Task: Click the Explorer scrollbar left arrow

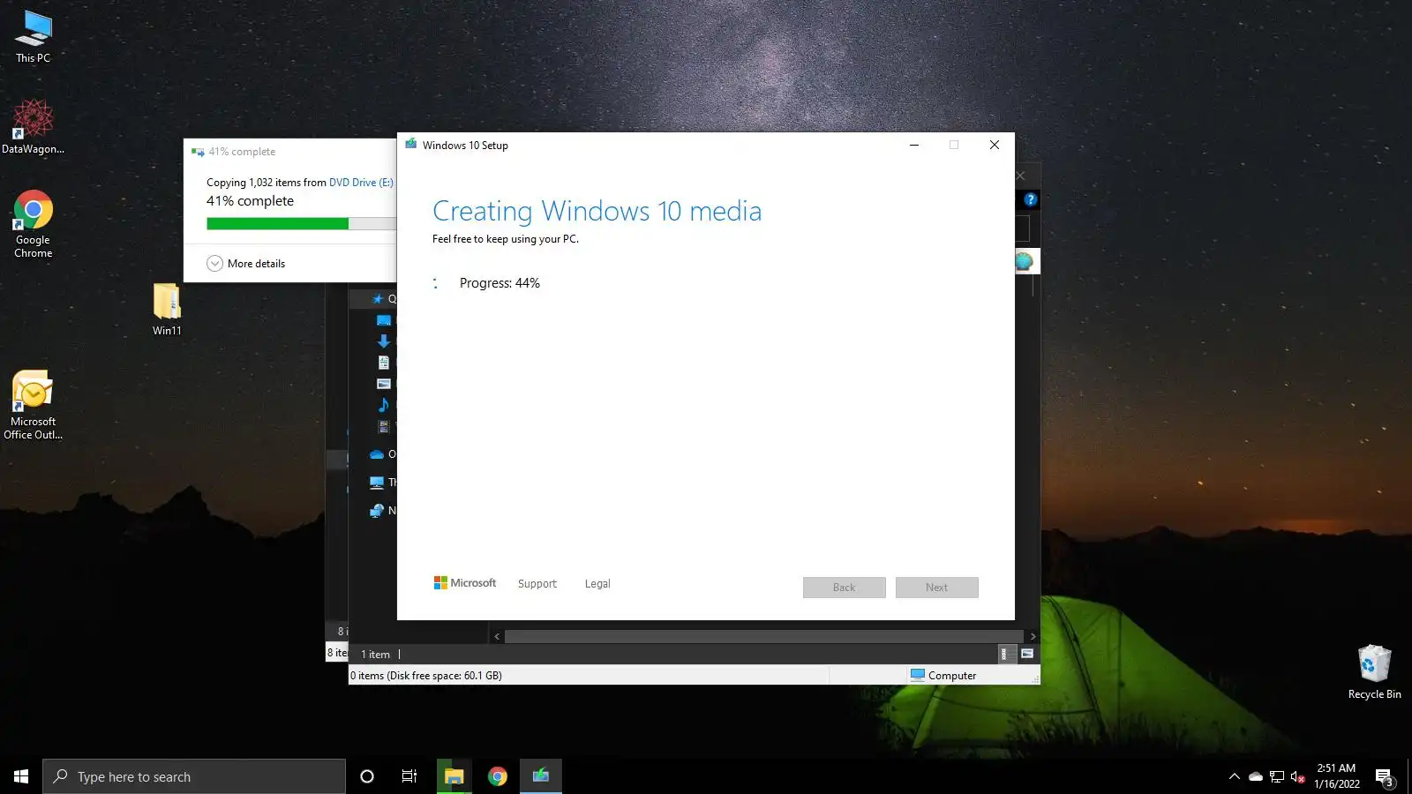Action: (497, 636)
